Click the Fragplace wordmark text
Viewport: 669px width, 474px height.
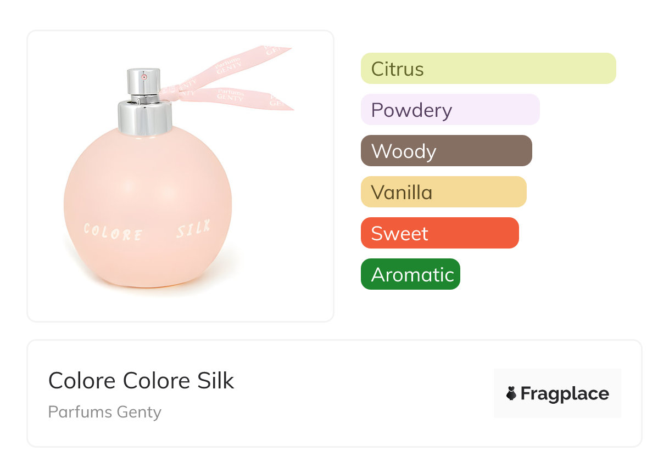point(565,394)
